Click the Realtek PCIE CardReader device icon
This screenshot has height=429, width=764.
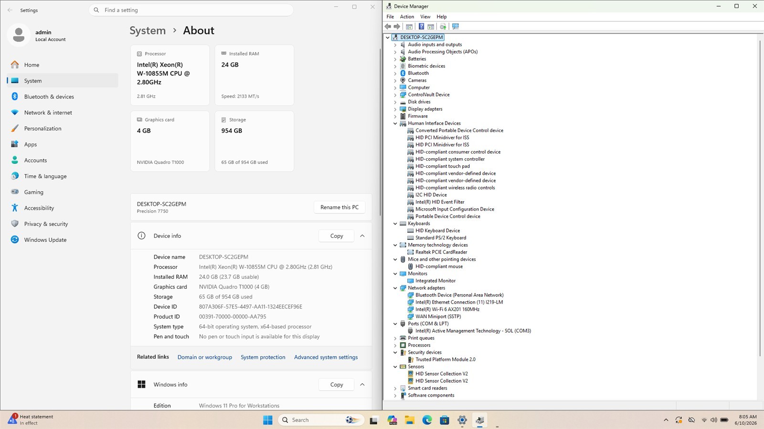click(411, 252)
